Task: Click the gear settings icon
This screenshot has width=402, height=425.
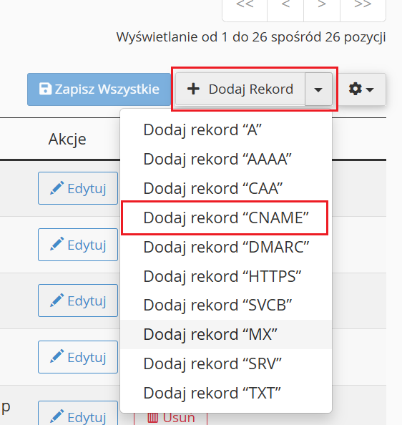Action: (355, 89)
